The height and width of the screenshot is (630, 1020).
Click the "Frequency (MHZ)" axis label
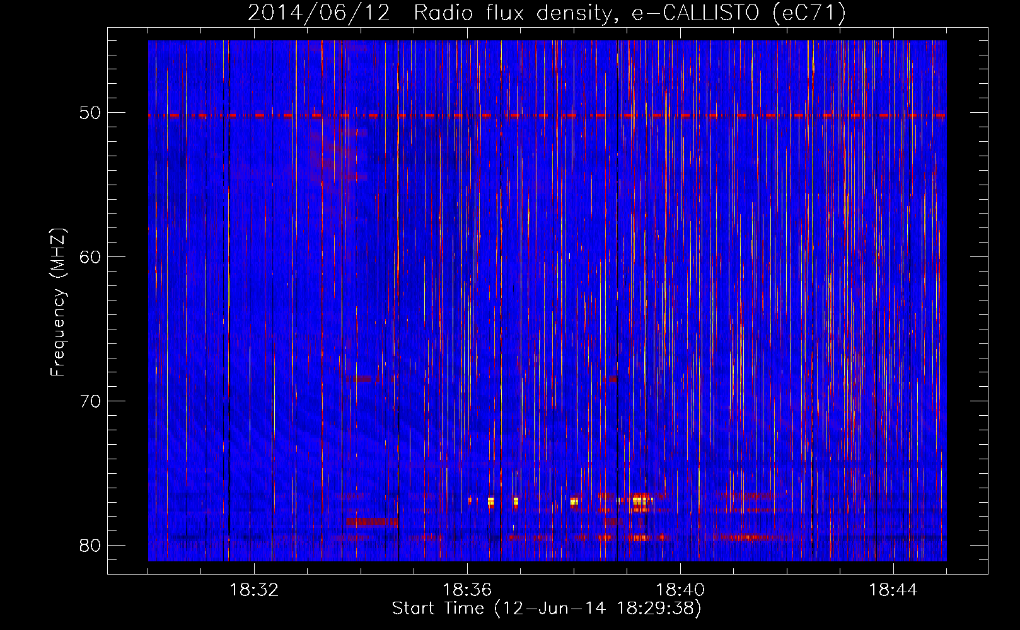pyautogui.click(x=58, y=302)
